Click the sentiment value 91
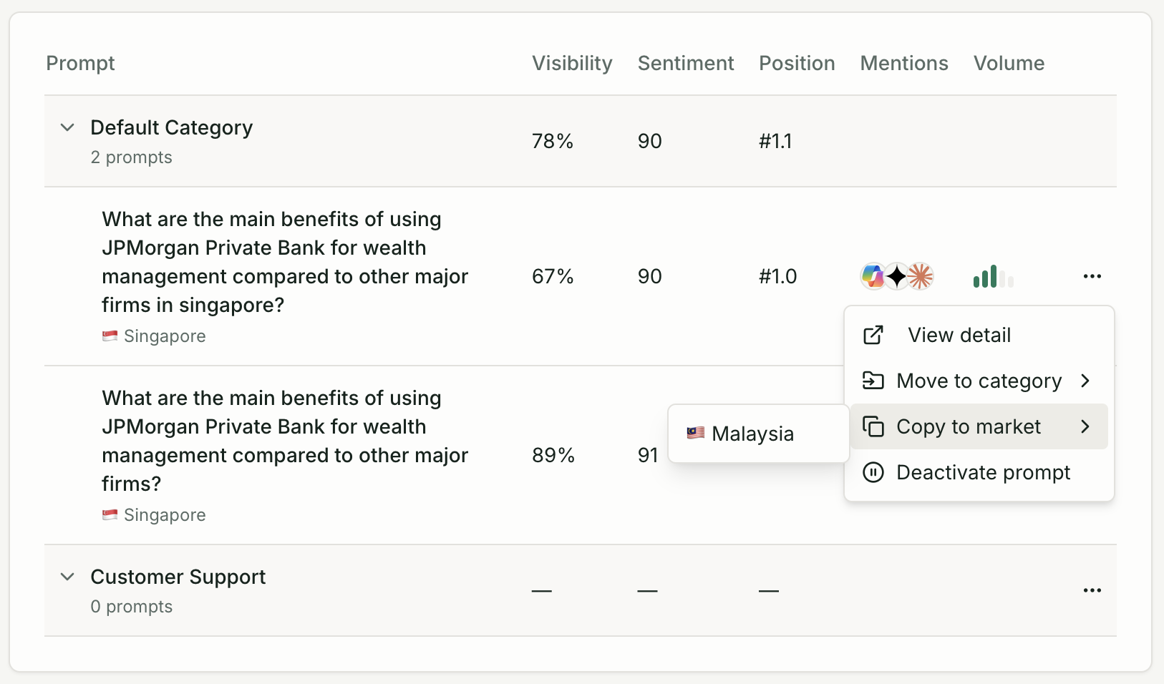 [648, 455]
